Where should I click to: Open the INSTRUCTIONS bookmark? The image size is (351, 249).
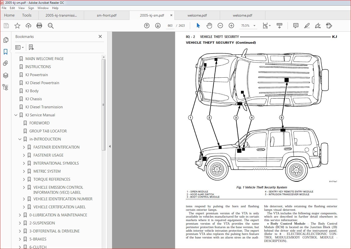38,67
